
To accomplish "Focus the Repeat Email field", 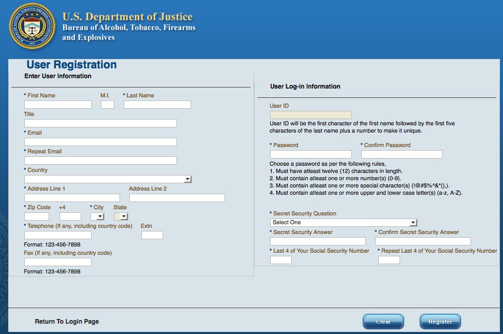I will tap(100, 161).
